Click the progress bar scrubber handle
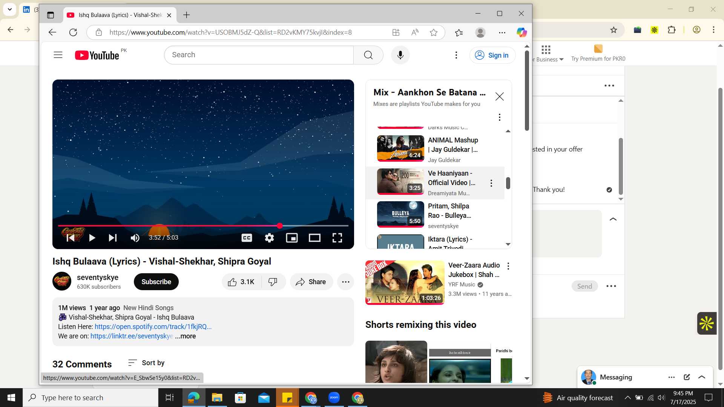 click(280, 226)
